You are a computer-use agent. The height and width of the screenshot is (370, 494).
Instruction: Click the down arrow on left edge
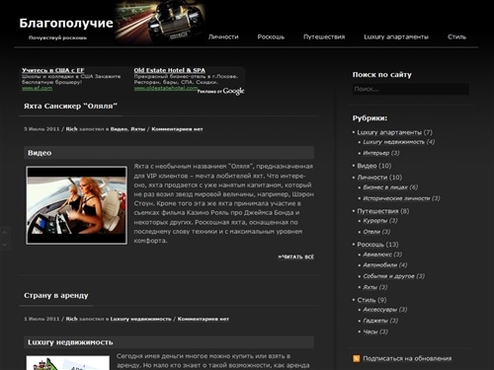[5, 245]
